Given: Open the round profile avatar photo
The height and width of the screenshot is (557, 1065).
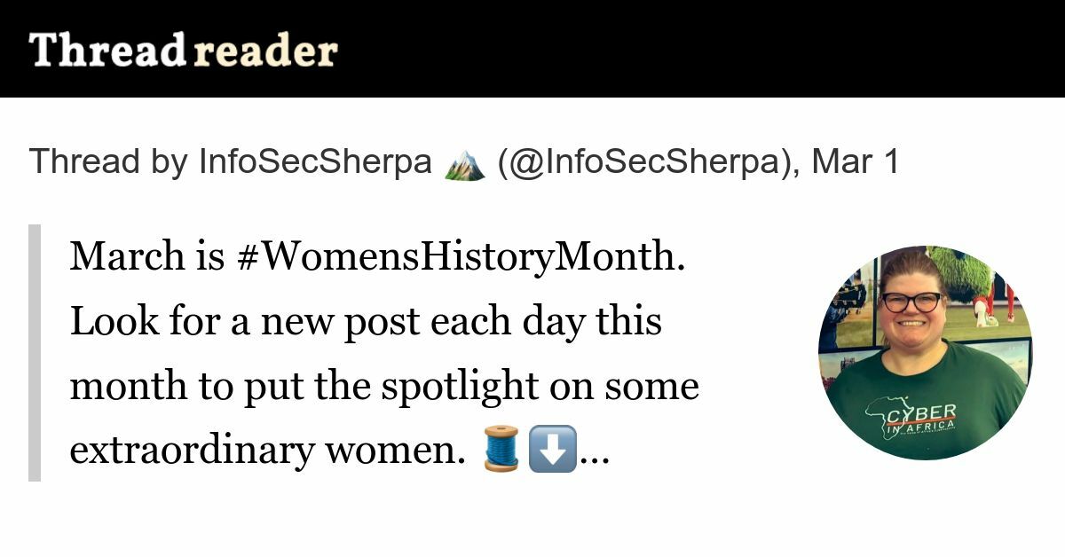Looking at the screenshot, I should pyautogui.click(x=925, y=352).
